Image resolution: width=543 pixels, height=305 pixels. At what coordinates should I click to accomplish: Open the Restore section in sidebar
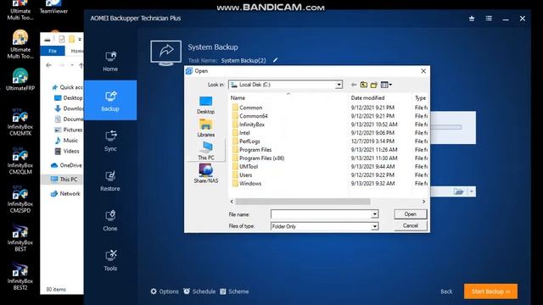110,180
